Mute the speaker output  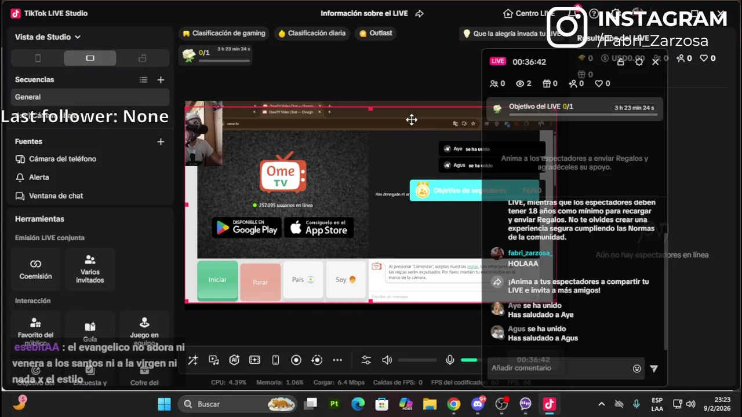pyautogui.click(x=387, y=360)
